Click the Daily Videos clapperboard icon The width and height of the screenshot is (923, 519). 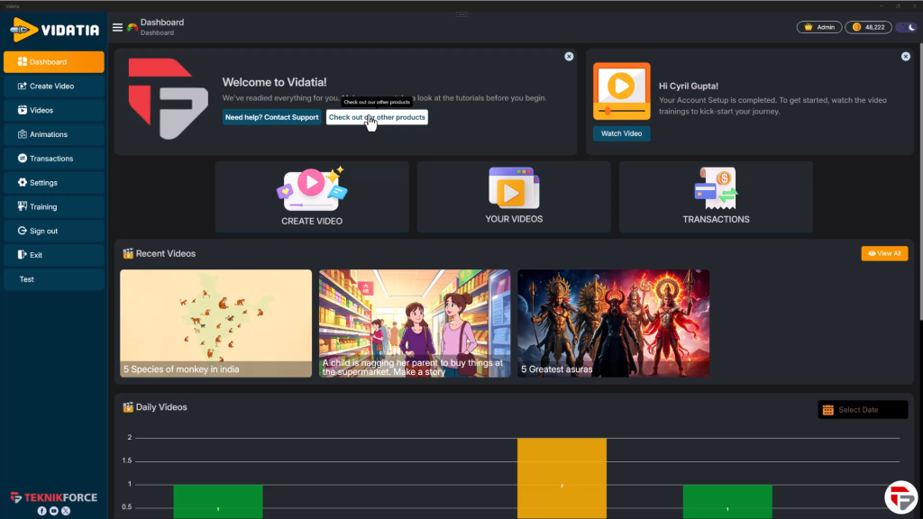coord(128,407)
